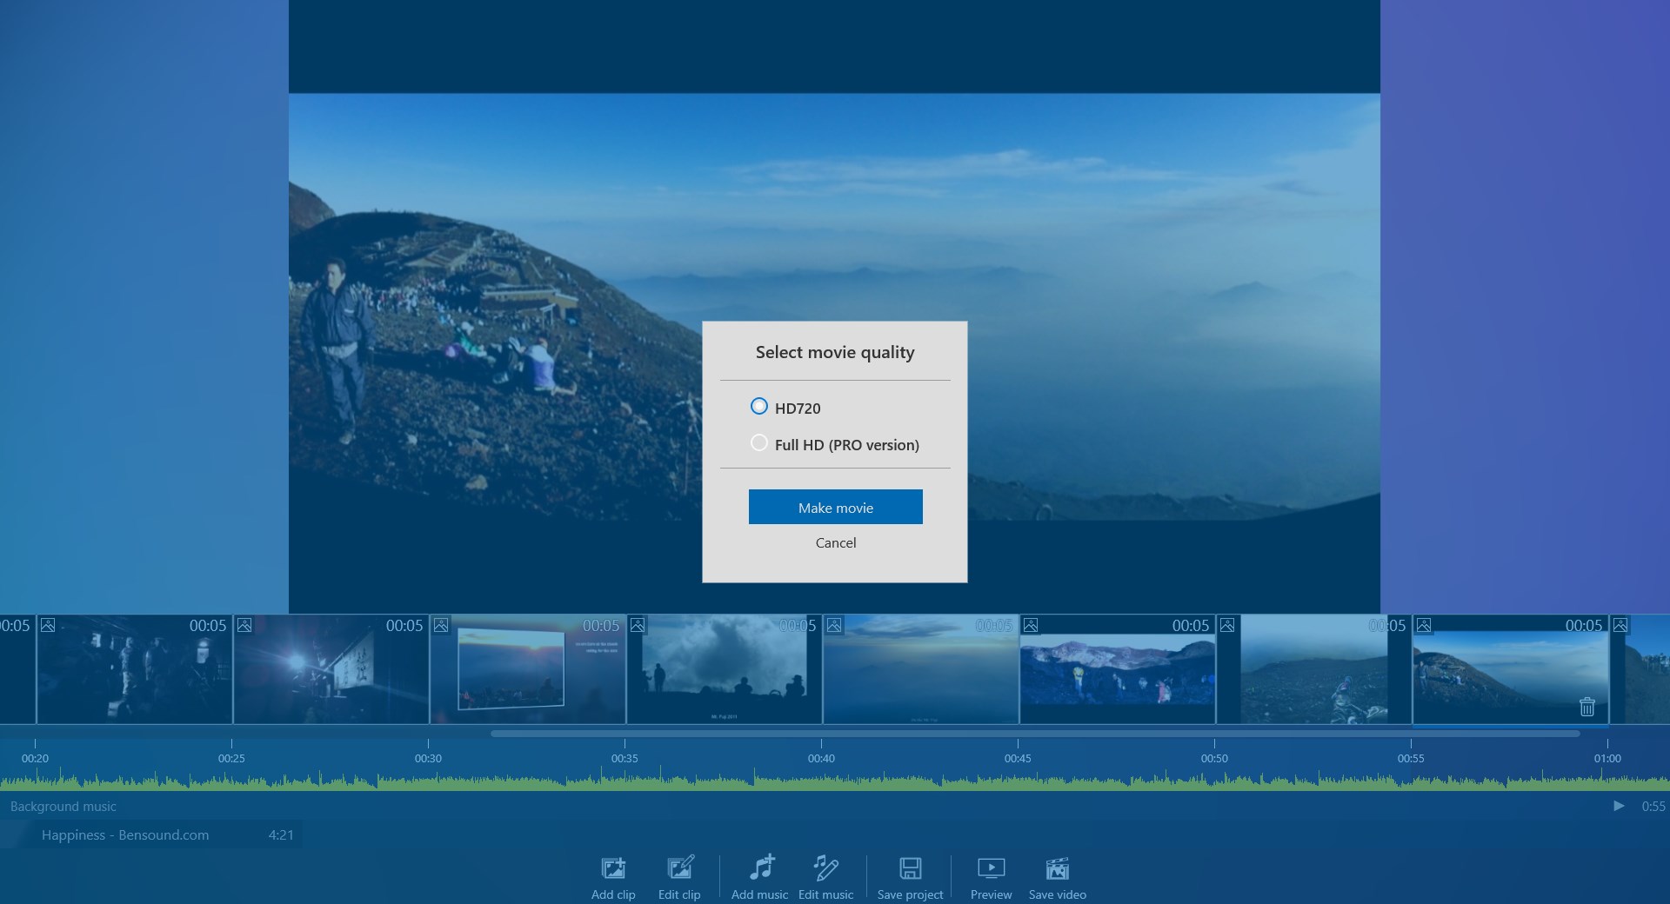
Task: Click the 0:55 music time text
Action: click(x=1653, y=807)
